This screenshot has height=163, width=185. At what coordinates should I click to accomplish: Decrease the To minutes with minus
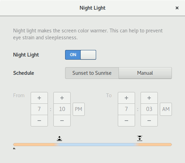(149, 121)
